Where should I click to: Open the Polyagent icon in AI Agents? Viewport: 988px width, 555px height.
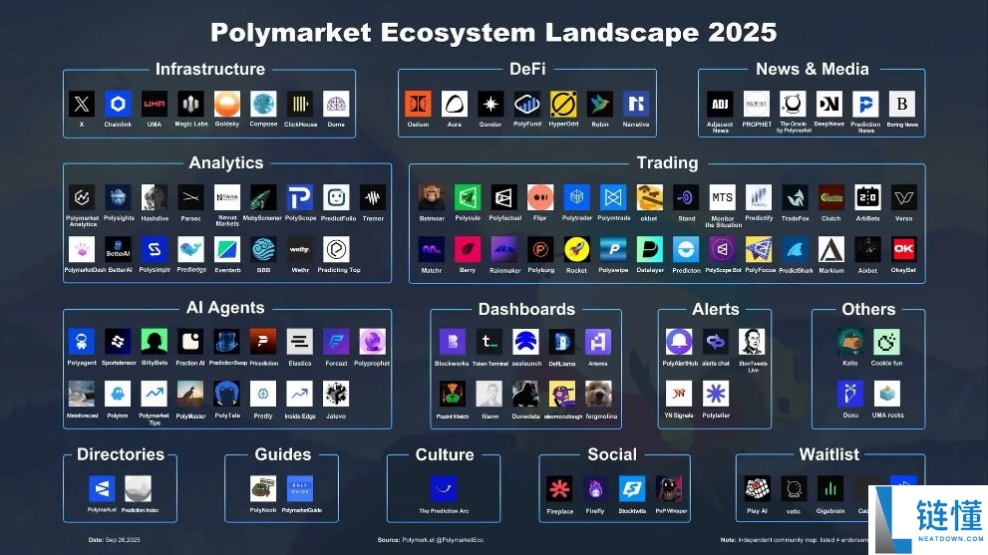click(82, 342)
